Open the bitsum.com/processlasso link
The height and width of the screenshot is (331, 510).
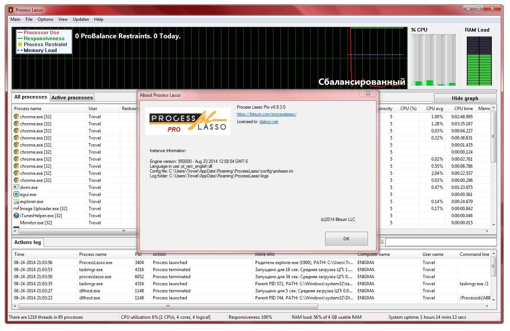(266, 114)
